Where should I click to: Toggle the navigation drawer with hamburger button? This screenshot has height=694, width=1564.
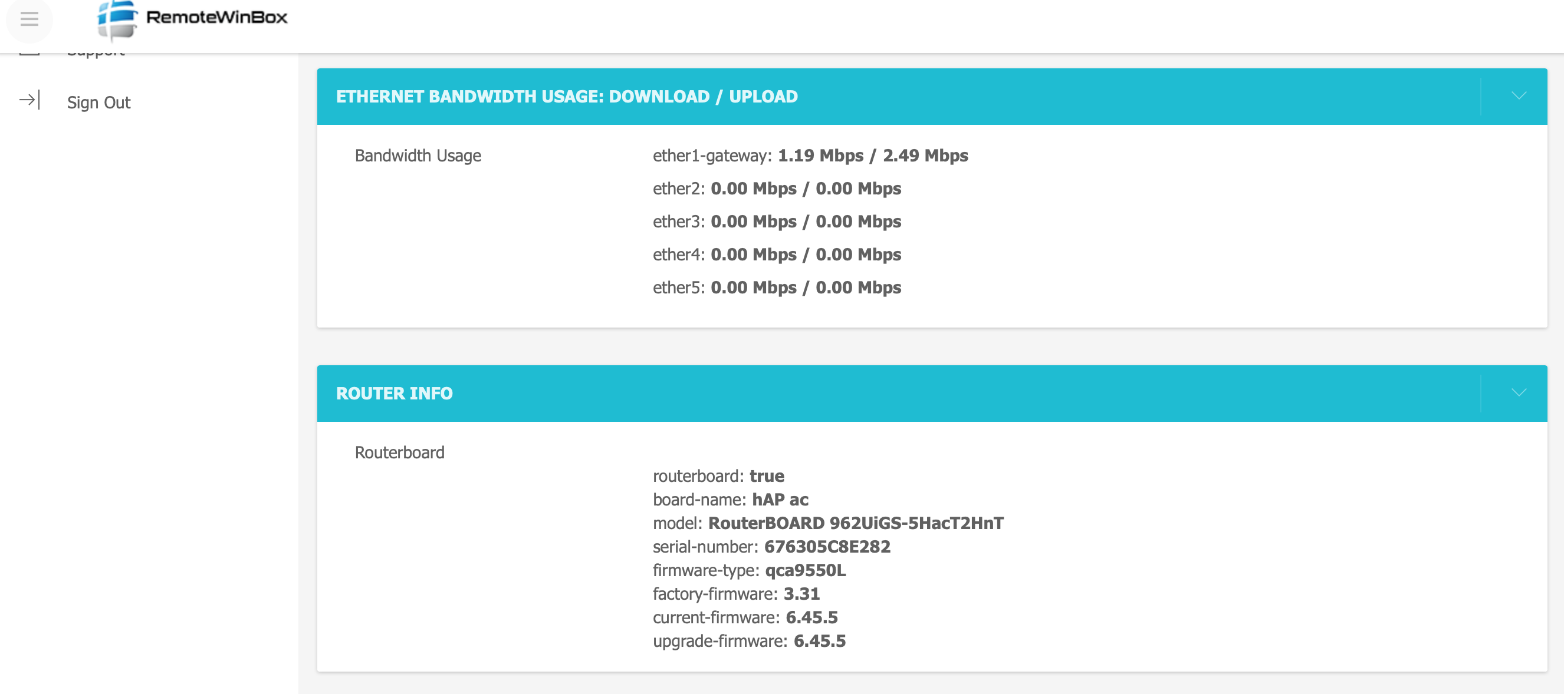click(x=29, y=20)
